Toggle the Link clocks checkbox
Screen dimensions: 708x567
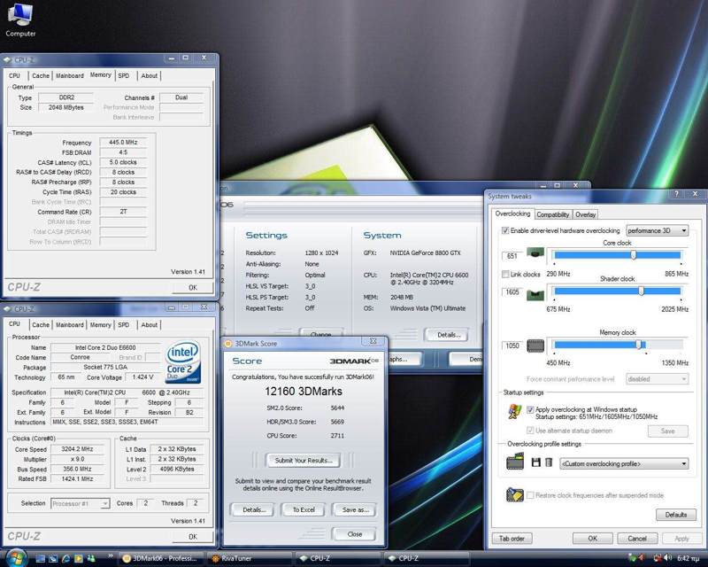(505, 274)
